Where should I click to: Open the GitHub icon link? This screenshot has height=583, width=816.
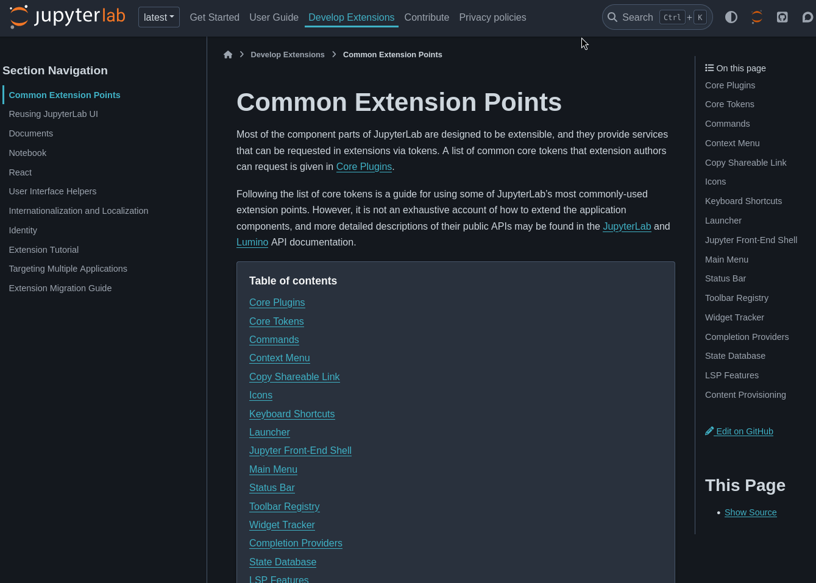(x=782, y=17)
